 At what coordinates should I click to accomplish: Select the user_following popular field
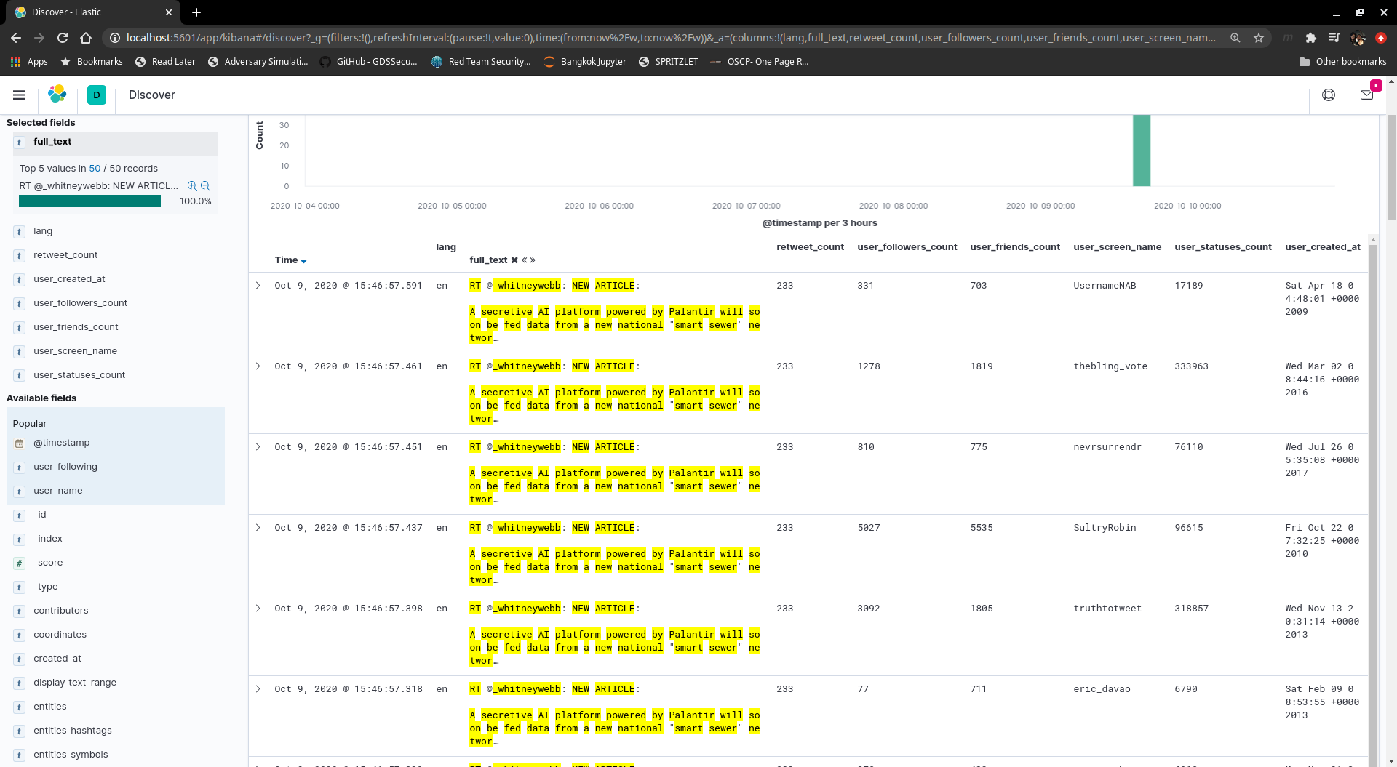[x=65, y=467]
